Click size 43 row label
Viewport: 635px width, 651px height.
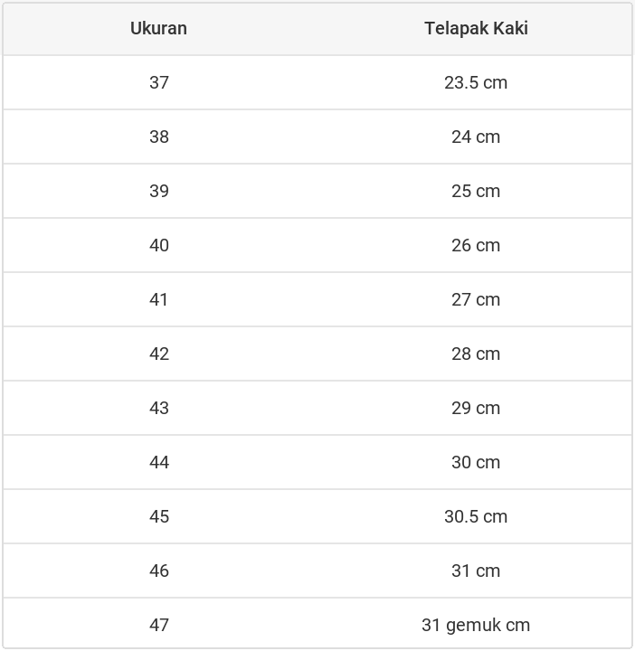tap(159, 408)
